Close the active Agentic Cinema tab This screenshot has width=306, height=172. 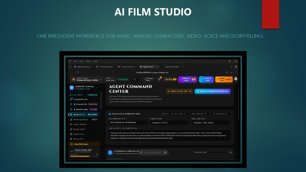coord(158,67)
